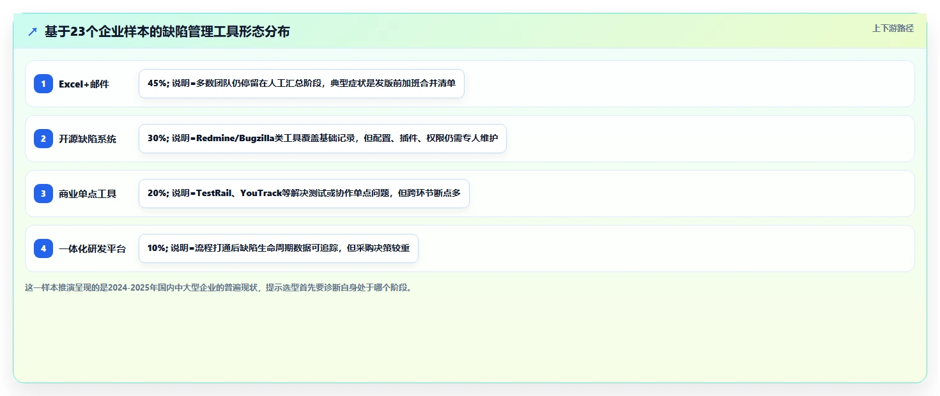Image resolution: width=940 pixels, height=396 pixels.
Task: Click the number 3 badge for 商业单点工具
Action: 43,194
